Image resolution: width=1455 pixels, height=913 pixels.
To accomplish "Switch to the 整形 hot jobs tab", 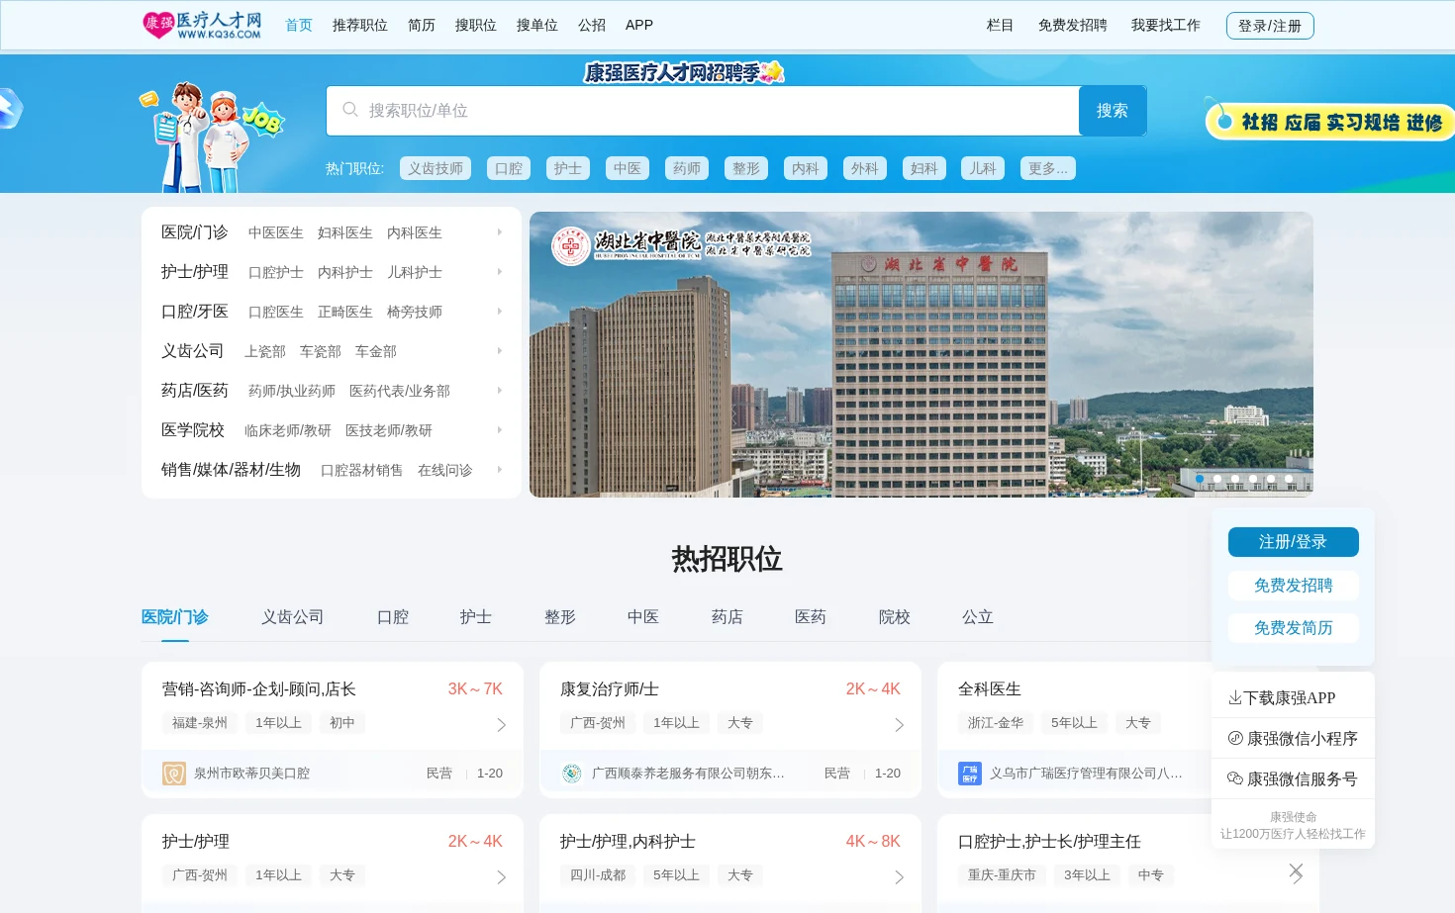I will (560, 617).
